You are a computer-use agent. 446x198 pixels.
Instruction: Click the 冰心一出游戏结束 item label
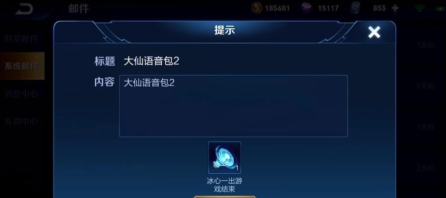pyautogui.click(x=224, y=185)
